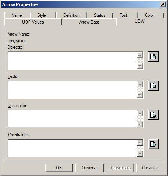The image size is (168, 176).
Task: Open the text editor icon beside Objects
Action: click(153, 57)
